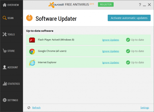This screenshot has width=154, height=112.
Task: Open help with the question mark icon
Action: 140,5
